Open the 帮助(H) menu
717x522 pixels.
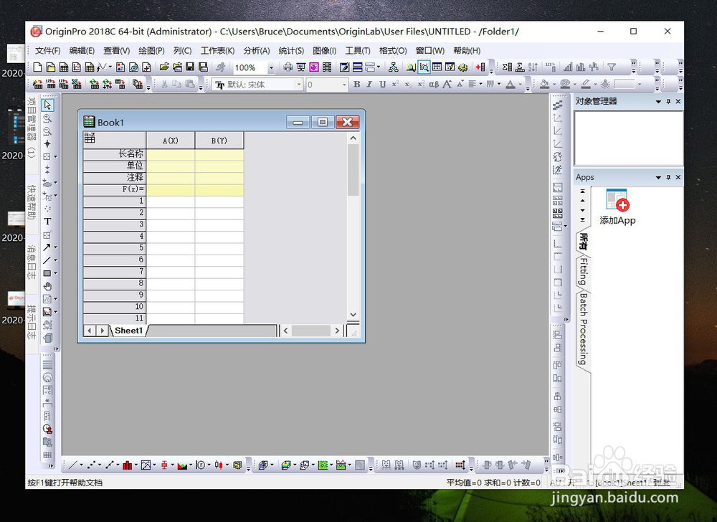pyautogui.click(x=467, y=51)
